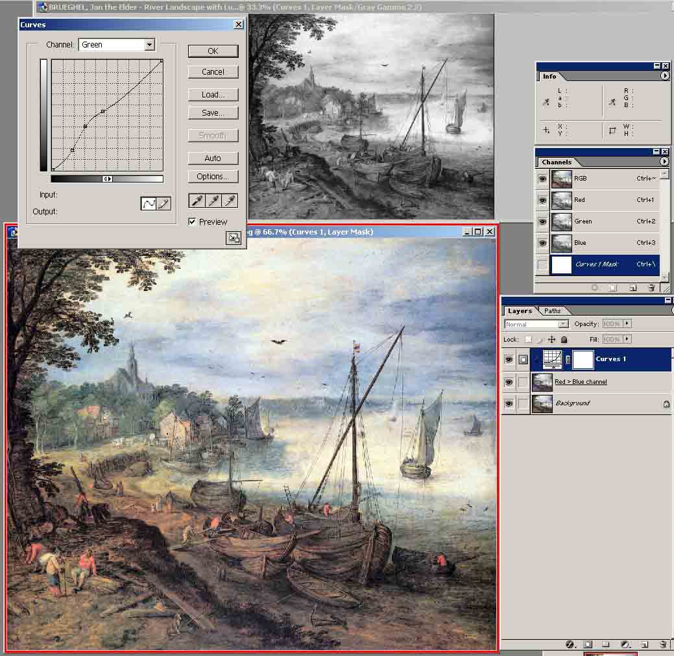The width and height of the screenshot is (674, 656).
Task: Click the gradient bar toggle arrows under curve
Action: (108, 179)
